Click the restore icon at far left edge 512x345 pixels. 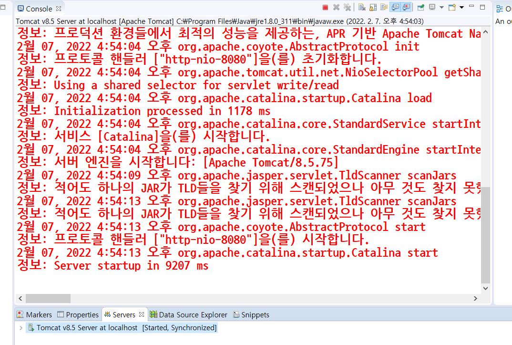point(3,7)
